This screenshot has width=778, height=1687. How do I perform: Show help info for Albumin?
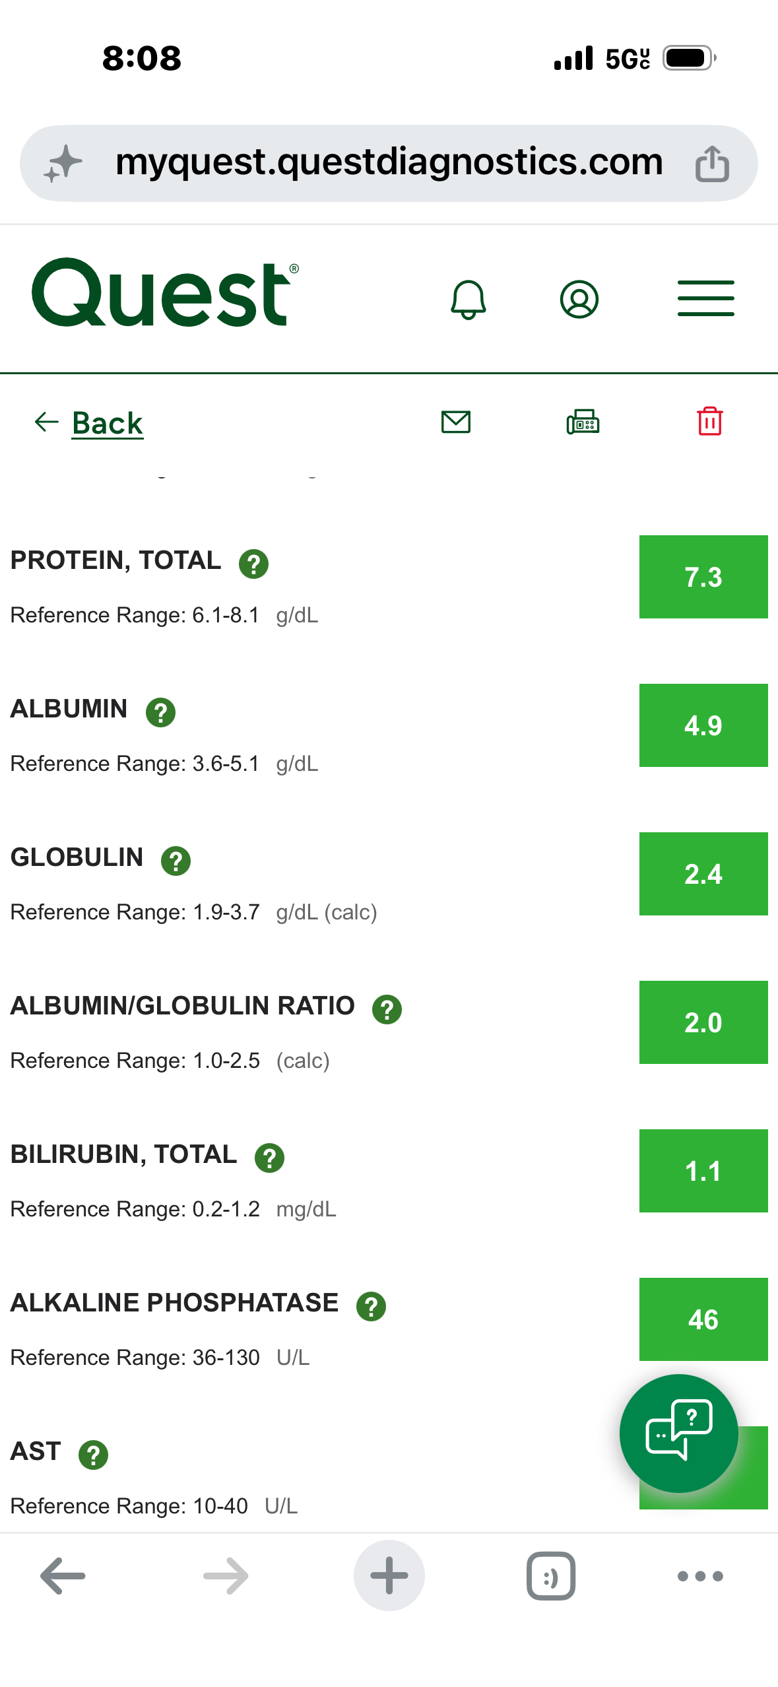click(160, 712)
